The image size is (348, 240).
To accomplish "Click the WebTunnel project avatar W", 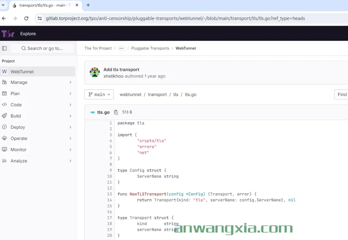I will coord(4,72).
